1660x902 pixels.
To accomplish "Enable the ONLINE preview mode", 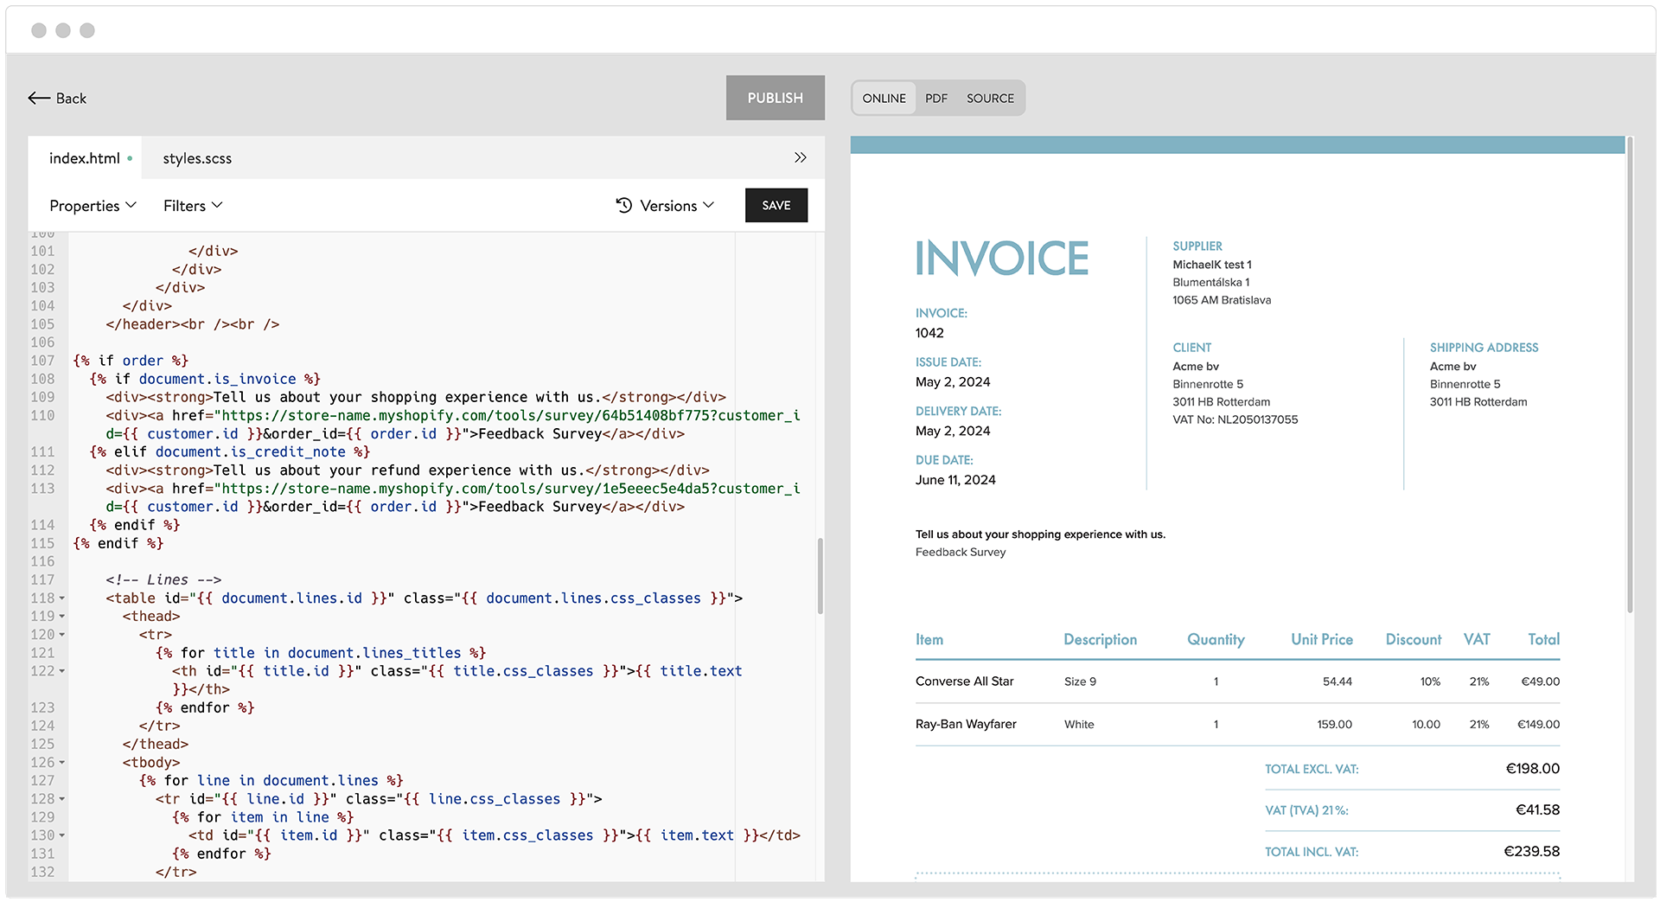I will tap(884, 98).
